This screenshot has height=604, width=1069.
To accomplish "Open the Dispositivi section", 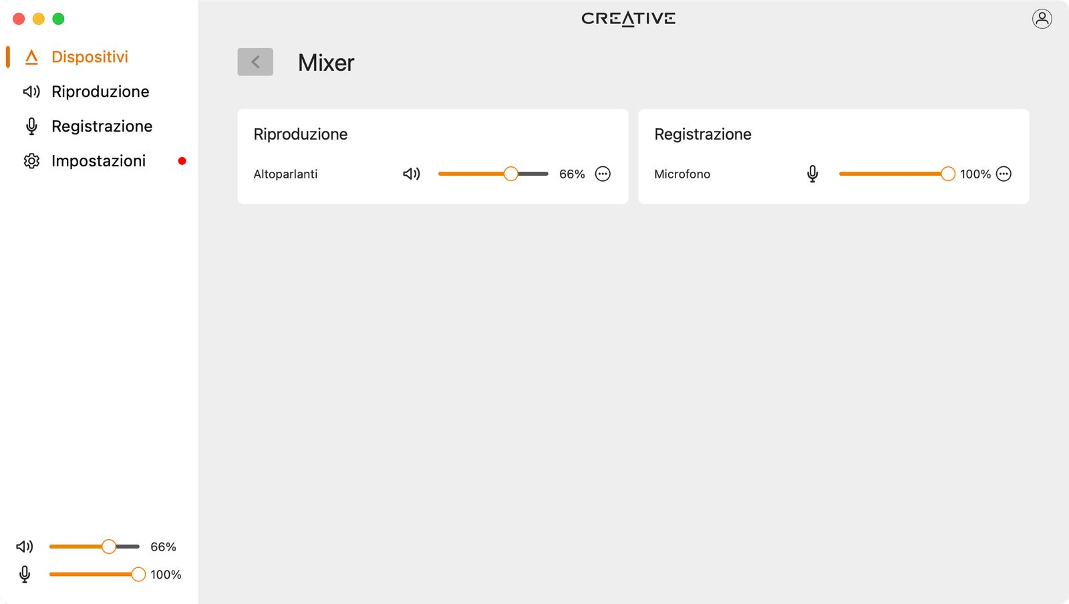I will coord(90,57).
